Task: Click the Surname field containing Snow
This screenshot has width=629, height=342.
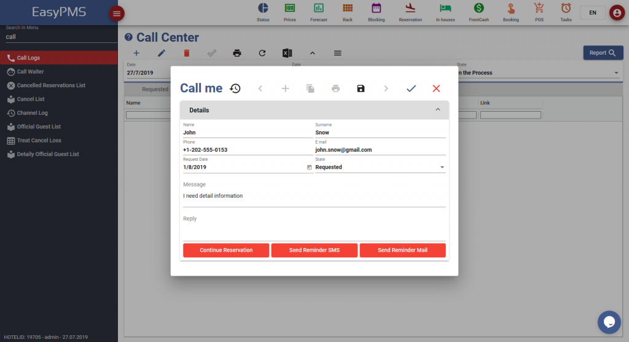Action: pos(380,133)
